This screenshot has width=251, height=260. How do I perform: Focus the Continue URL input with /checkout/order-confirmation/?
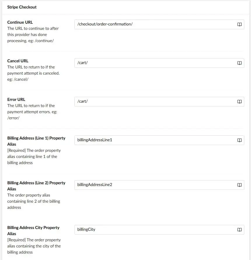tap(155, 24)
